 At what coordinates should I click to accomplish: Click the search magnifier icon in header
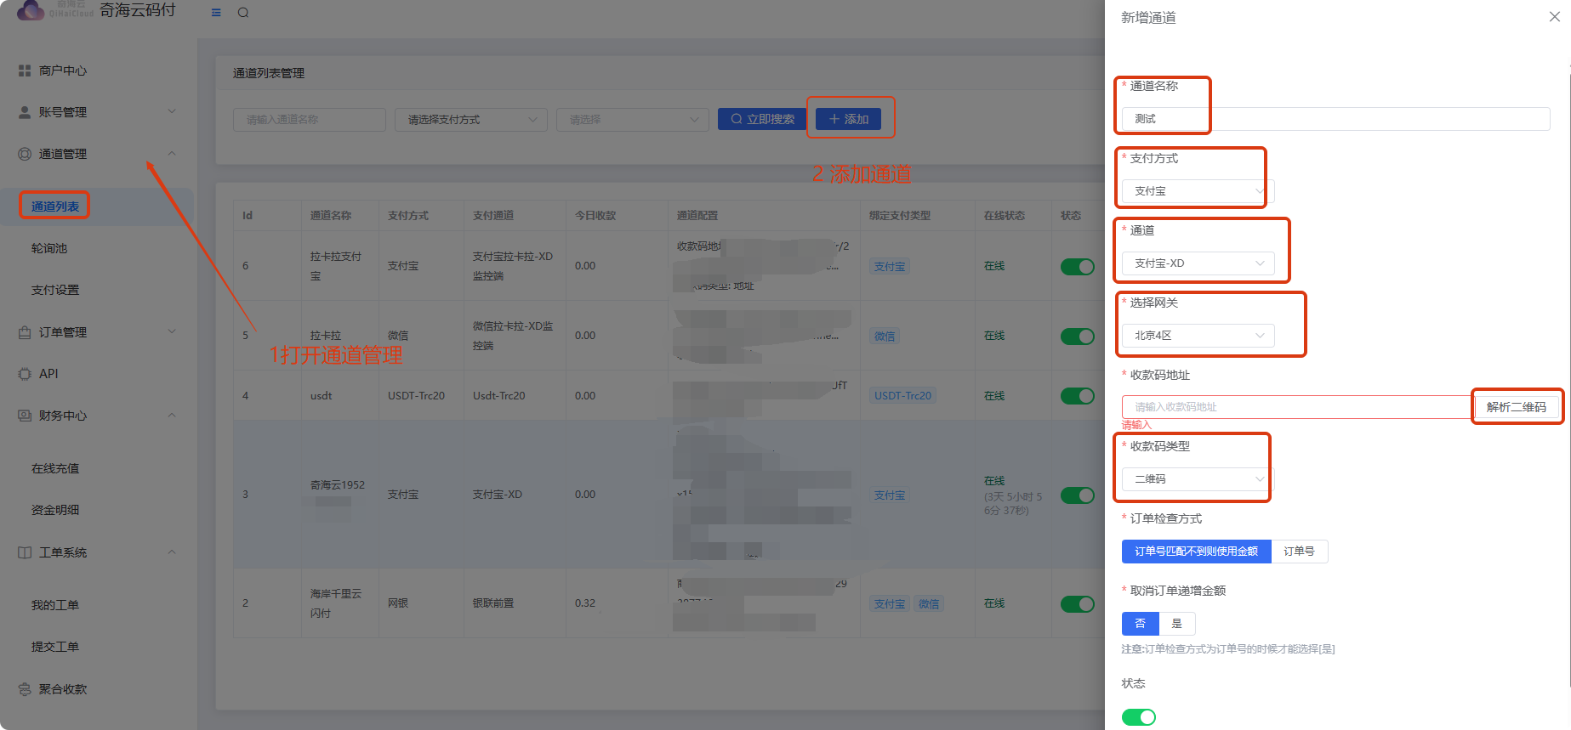coord(243,13)
